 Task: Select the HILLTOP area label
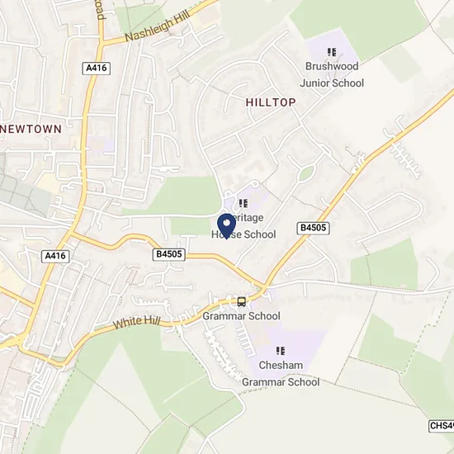click(271, 102)
